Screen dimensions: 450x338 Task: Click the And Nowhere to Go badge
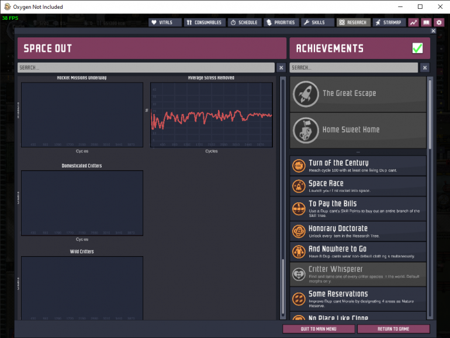299,251
